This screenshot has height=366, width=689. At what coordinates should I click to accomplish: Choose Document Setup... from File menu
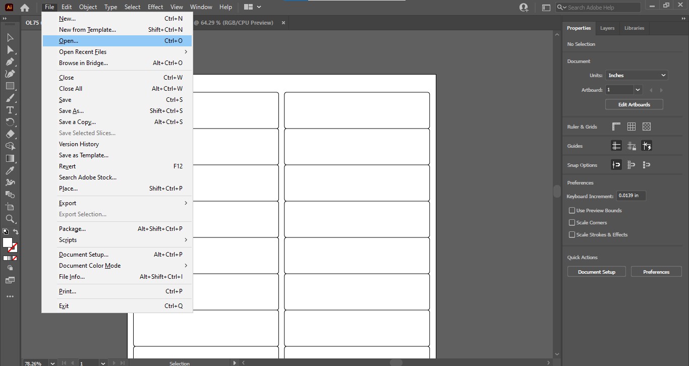(x=117, y=255)
